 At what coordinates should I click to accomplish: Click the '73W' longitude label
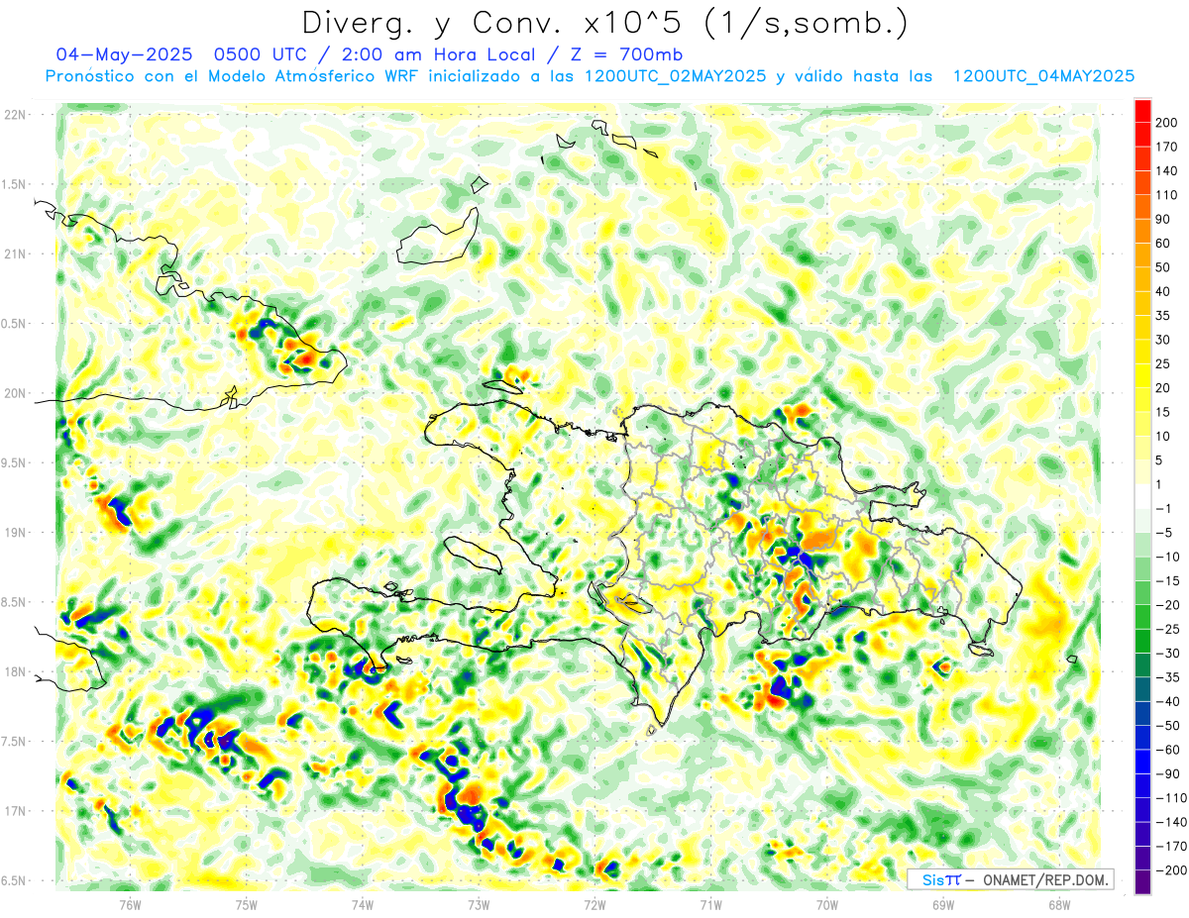[479, 904]
